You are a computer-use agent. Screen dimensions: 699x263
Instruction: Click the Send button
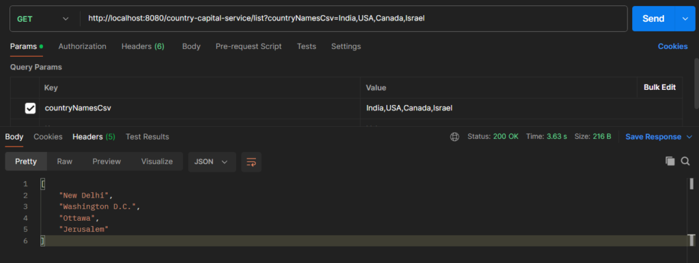coord(653,18)
